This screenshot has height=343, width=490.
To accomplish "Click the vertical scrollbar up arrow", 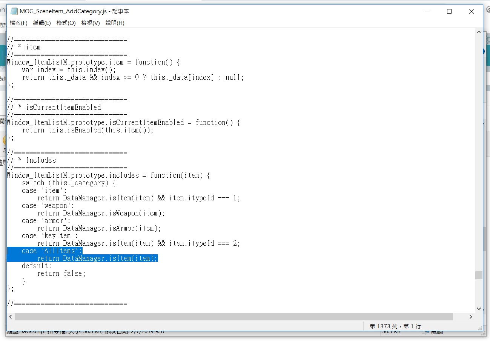I will pos(479,32).
